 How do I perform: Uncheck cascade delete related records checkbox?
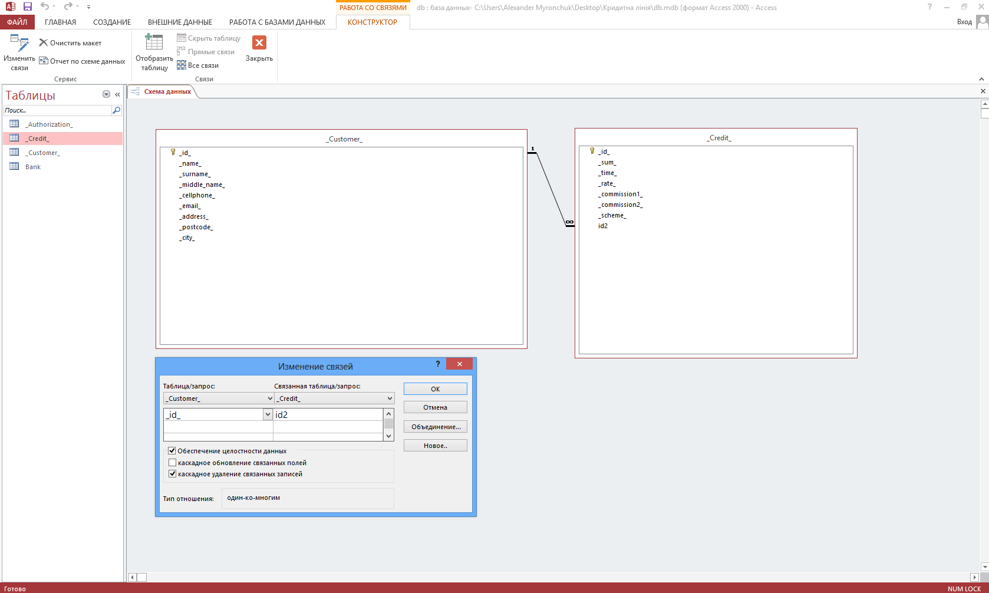coord(172,474)
